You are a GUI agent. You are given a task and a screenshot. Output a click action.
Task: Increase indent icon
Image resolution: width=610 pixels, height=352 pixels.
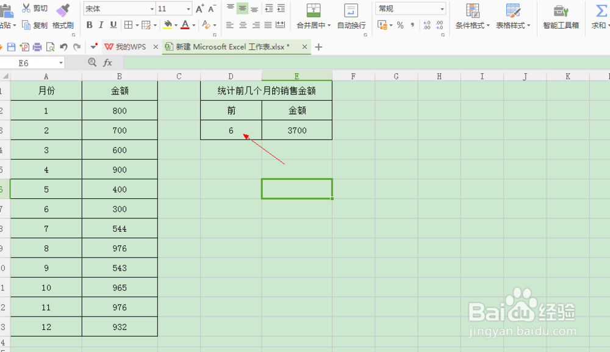click(x=281, y=8)
